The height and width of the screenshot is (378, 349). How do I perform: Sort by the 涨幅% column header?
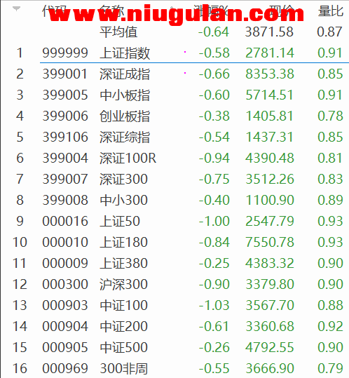coord(211,11)
